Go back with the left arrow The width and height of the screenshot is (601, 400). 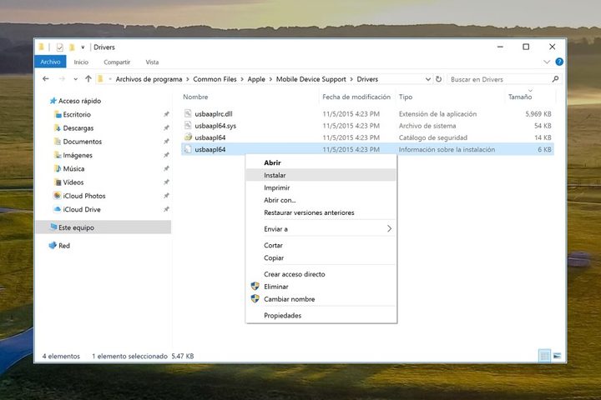coord(46,79)
